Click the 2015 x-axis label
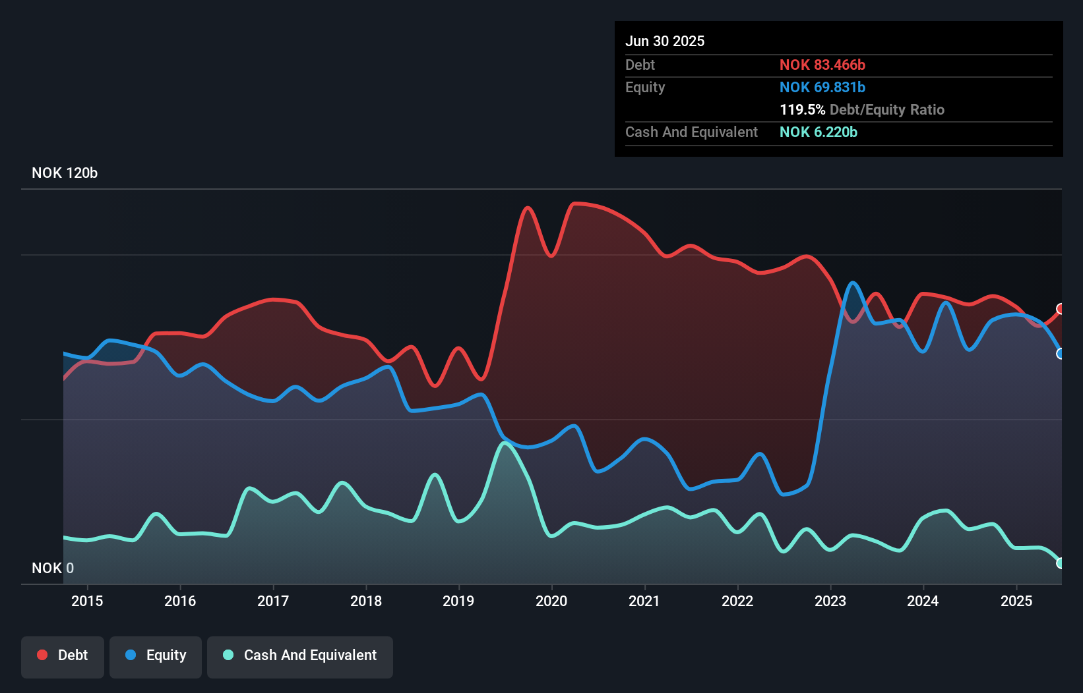 (x=87, y=601)
